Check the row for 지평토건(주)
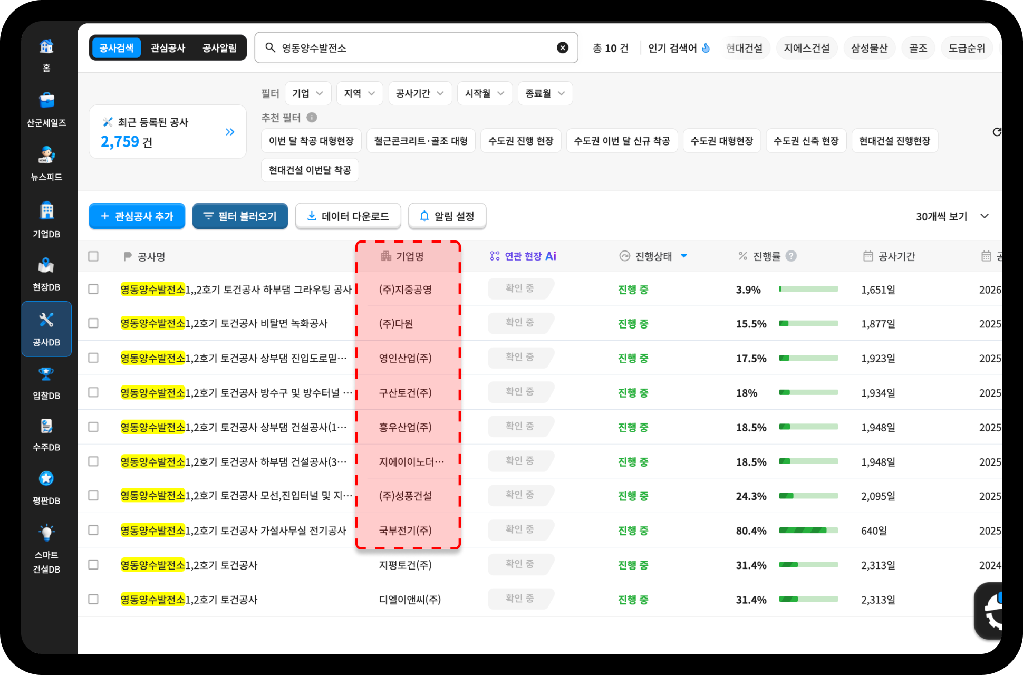1023x675 pixels. (x=93, y=565)
